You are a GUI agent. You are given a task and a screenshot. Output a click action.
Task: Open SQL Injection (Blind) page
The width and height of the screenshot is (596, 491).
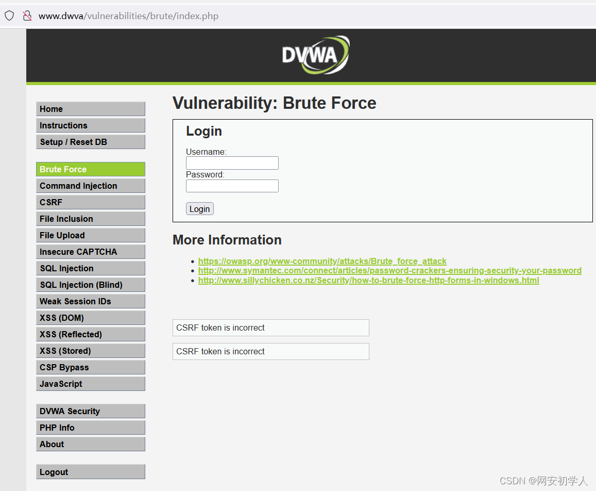click(x=91, y=285)
